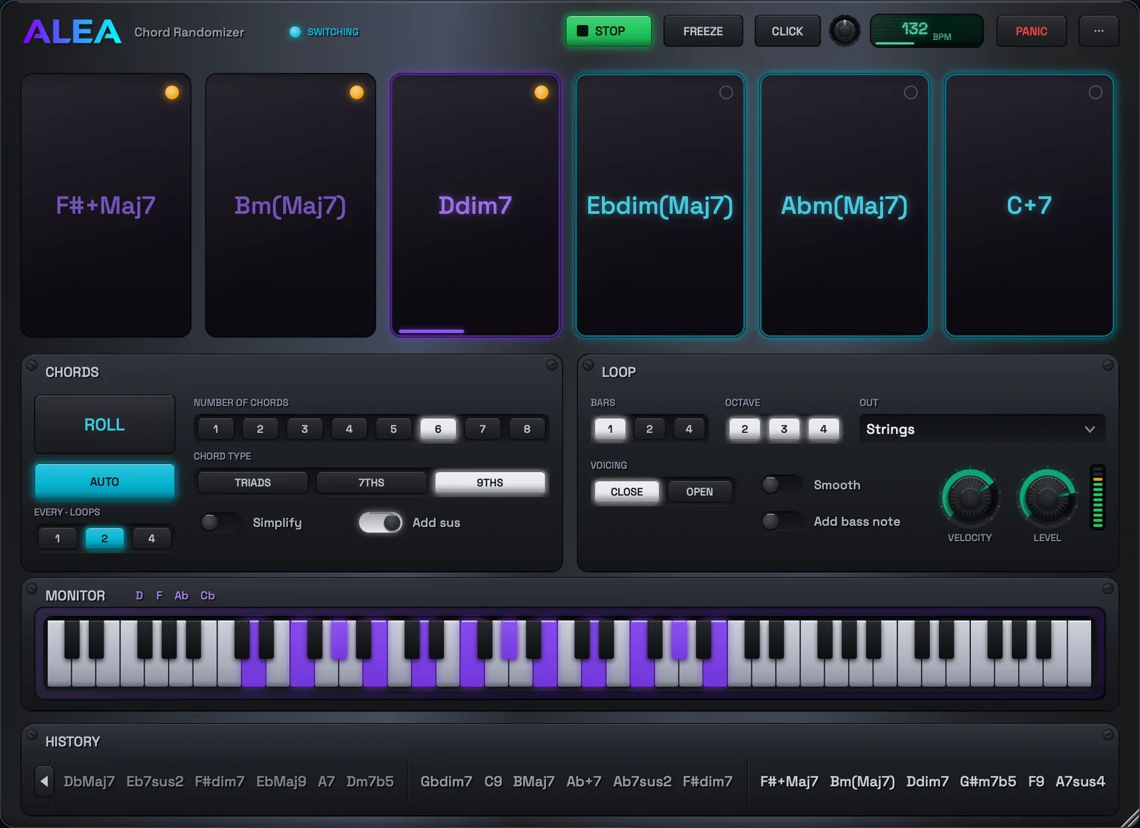Select the TRIADS chord type

click(253, 483)
